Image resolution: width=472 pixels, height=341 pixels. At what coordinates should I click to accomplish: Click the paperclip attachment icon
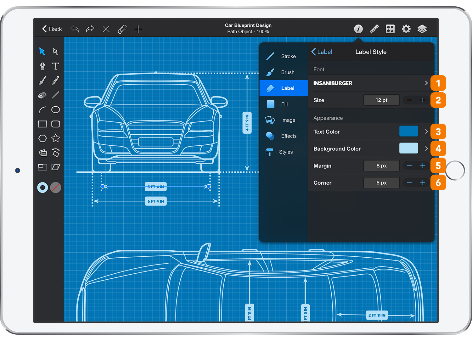click(x=122, y=29)
